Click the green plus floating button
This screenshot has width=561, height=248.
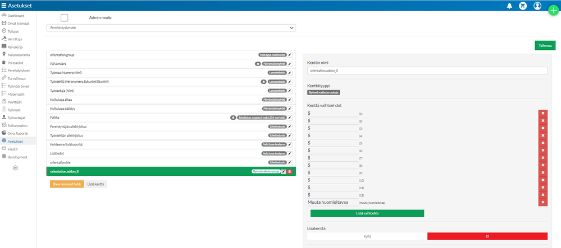[x=554, y=10]
